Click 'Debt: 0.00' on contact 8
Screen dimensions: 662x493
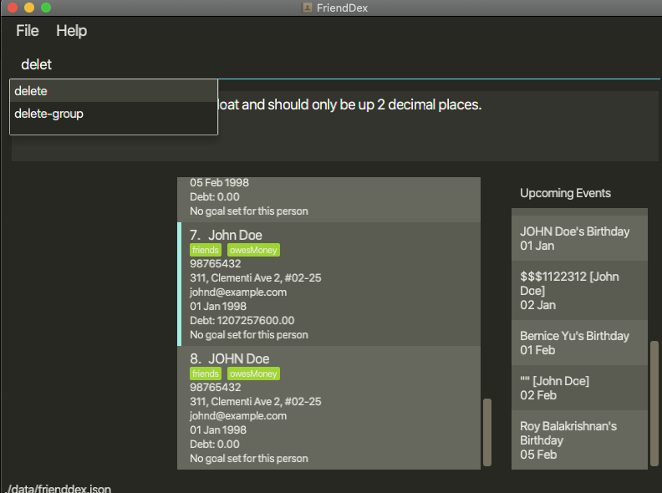pyautogui.click(x=215, y=444)
